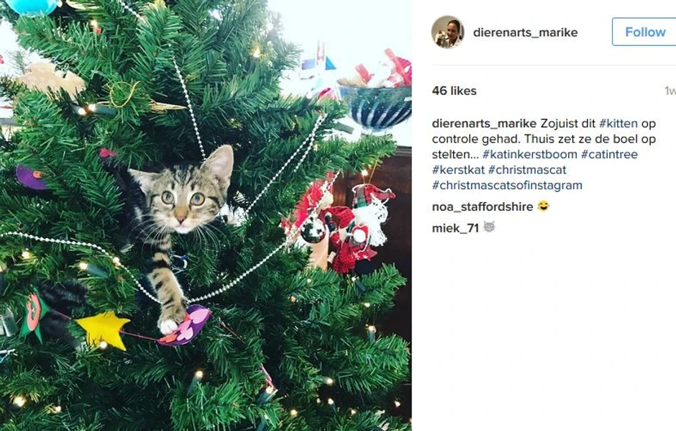The width and height of the screenshot is (676, 431).
Task: Click the laughing emoji in noa_staffordshire's comment
Action: click(543, 207)
